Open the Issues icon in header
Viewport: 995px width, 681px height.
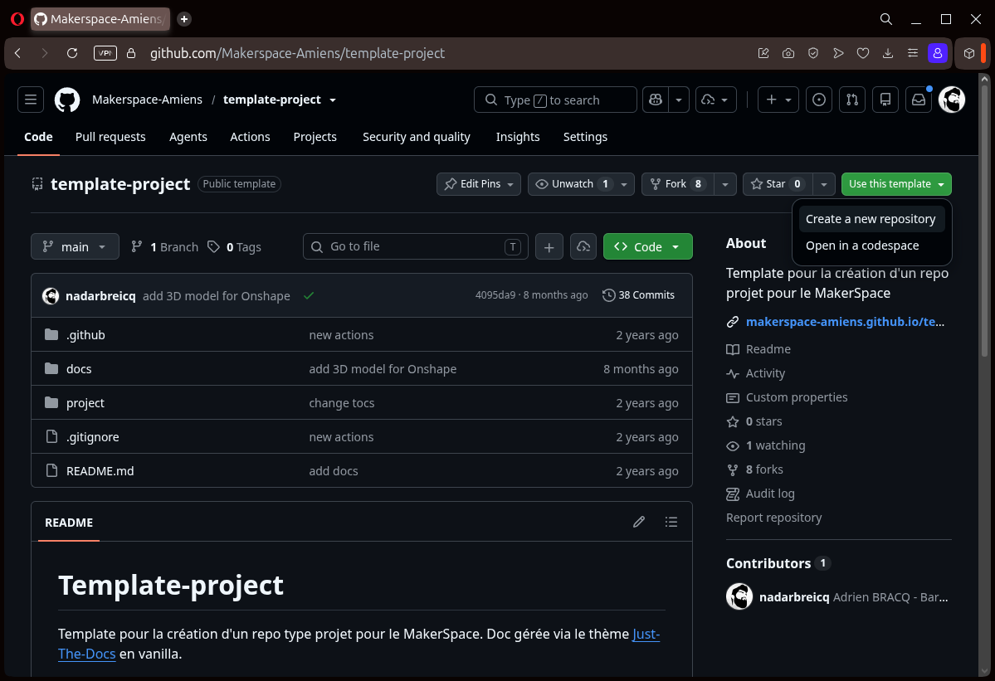(x=818, y=100)
